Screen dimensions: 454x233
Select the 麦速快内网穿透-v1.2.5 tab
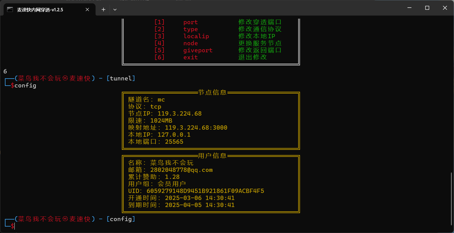49,9
